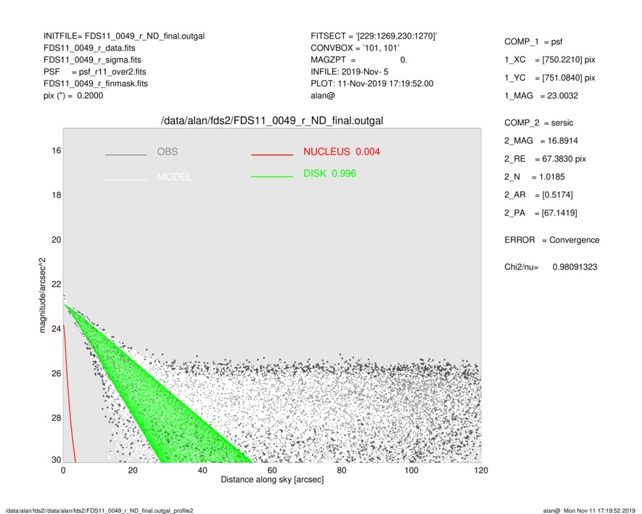Select 'FDS11_0049_r_sigma.fits' filename

pos(92,60)
